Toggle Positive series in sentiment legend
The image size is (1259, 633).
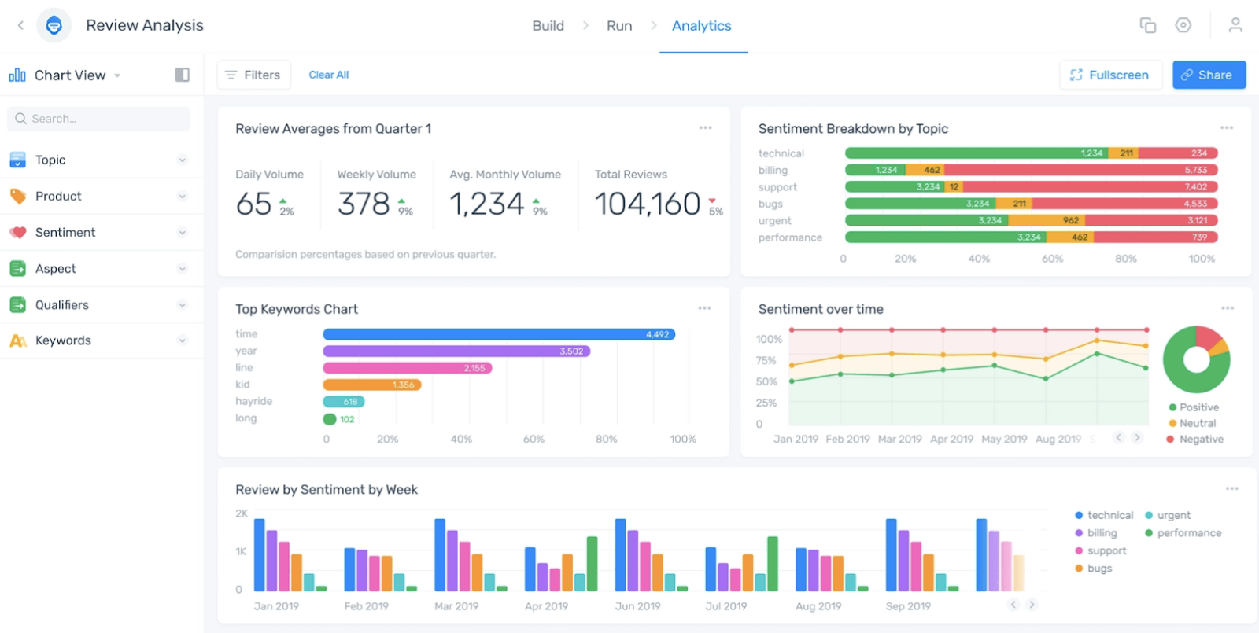(1193, 407)
